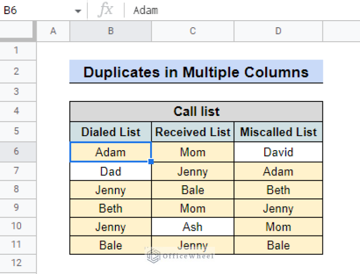The width and height of the screenshot is (360, 274).
Task: Select the 'Dialed List' header cell
Action: (110, 132)
